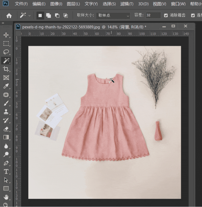Open the 取样大小 sample size dropdown

click(113, 15)
